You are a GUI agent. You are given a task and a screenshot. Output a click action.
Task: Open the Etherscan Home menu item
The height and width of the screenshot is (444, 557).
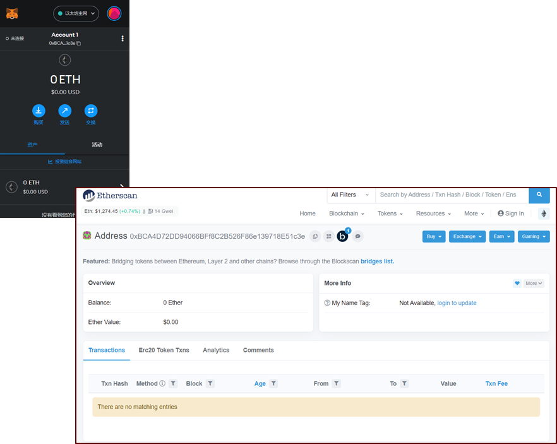point(308,213)
